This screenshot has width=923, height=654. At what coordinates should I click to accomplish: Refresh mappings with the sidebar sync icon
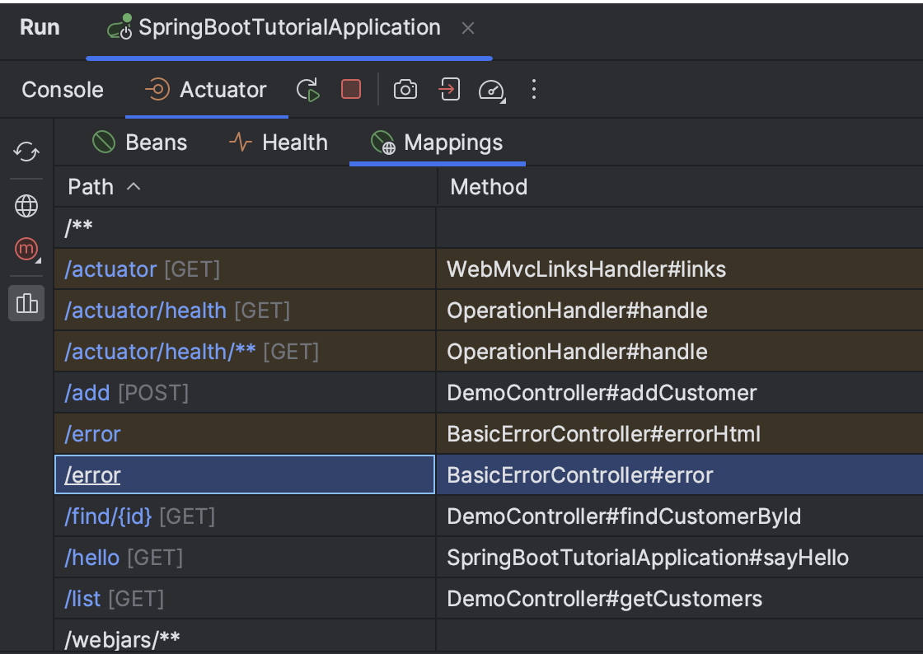pos(26,152)
